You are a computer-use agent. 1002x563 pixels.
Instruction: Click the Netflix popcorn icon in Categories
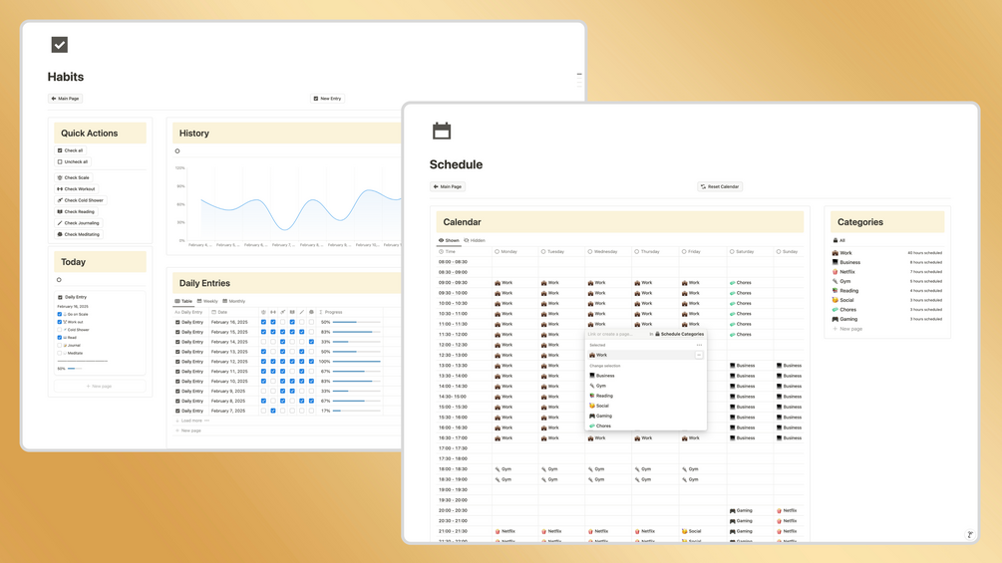click(x=835, y=272)
